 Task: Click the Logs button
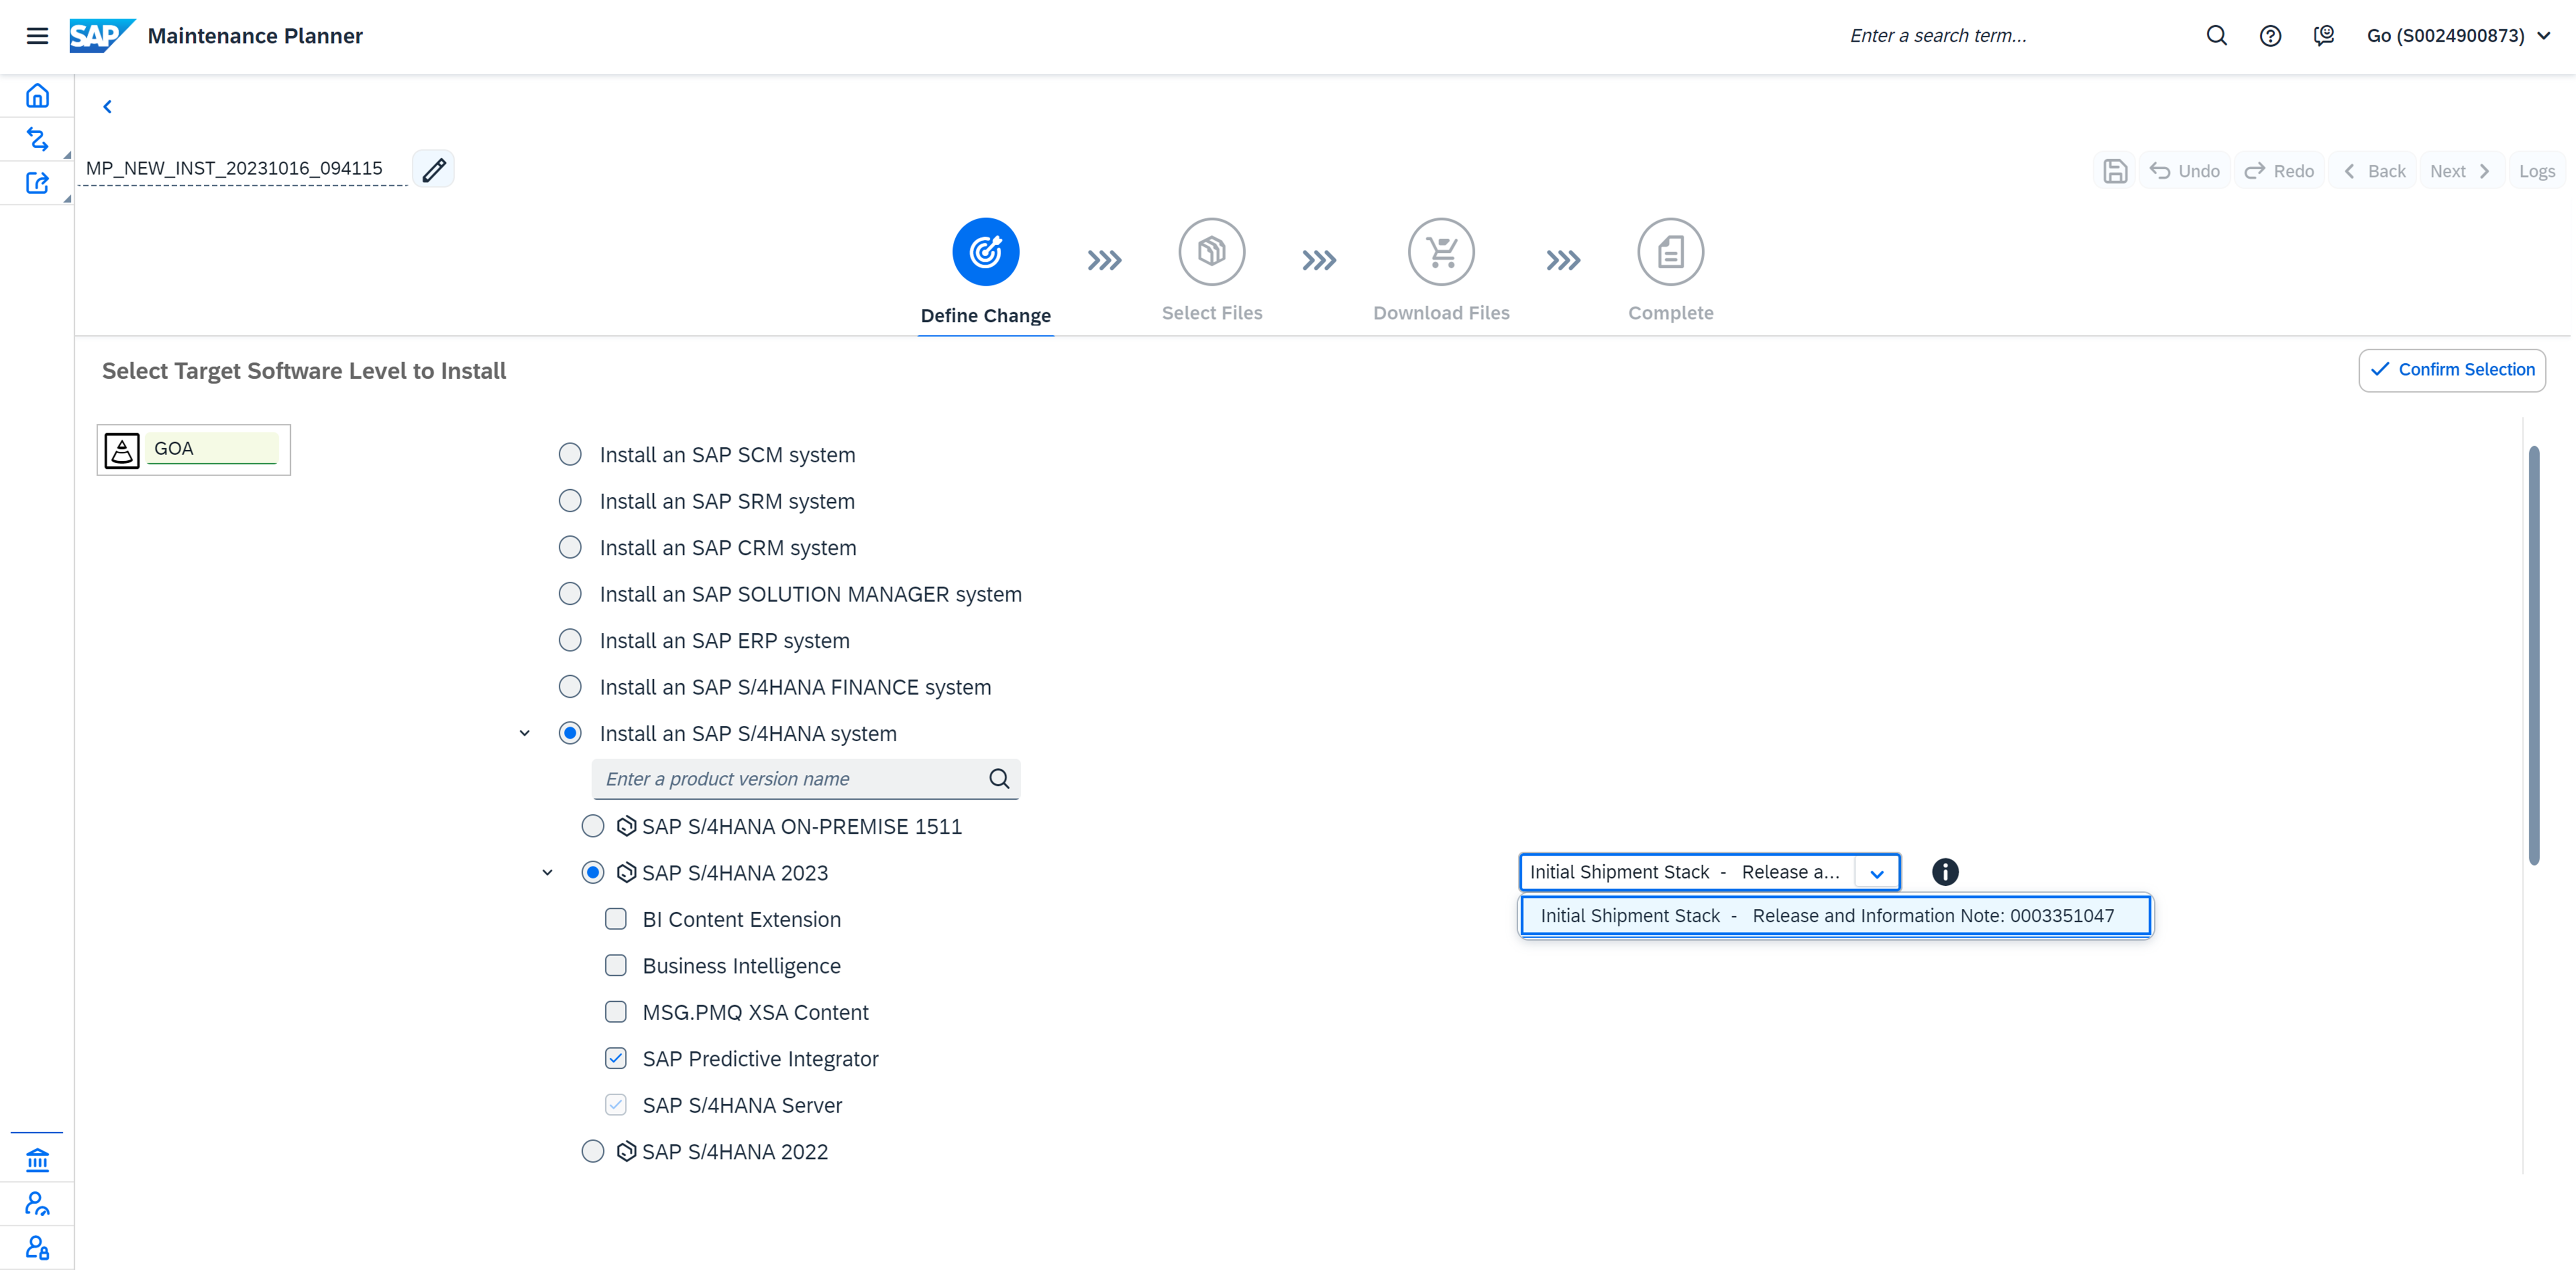click(2536, 171)
